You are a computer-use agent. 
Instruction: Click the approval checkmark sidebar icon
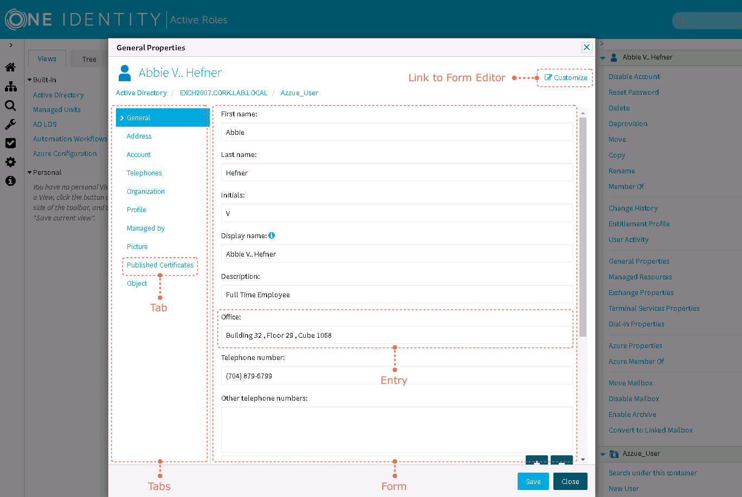click(10, 143)
